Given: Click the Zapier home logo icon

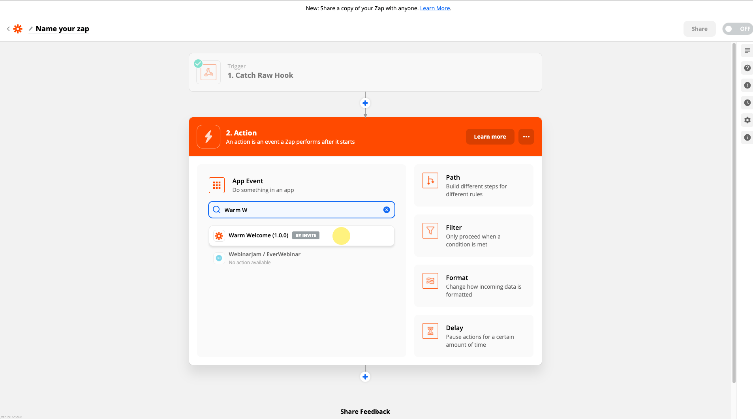Looking at the screenshot, I should [18, 29].
